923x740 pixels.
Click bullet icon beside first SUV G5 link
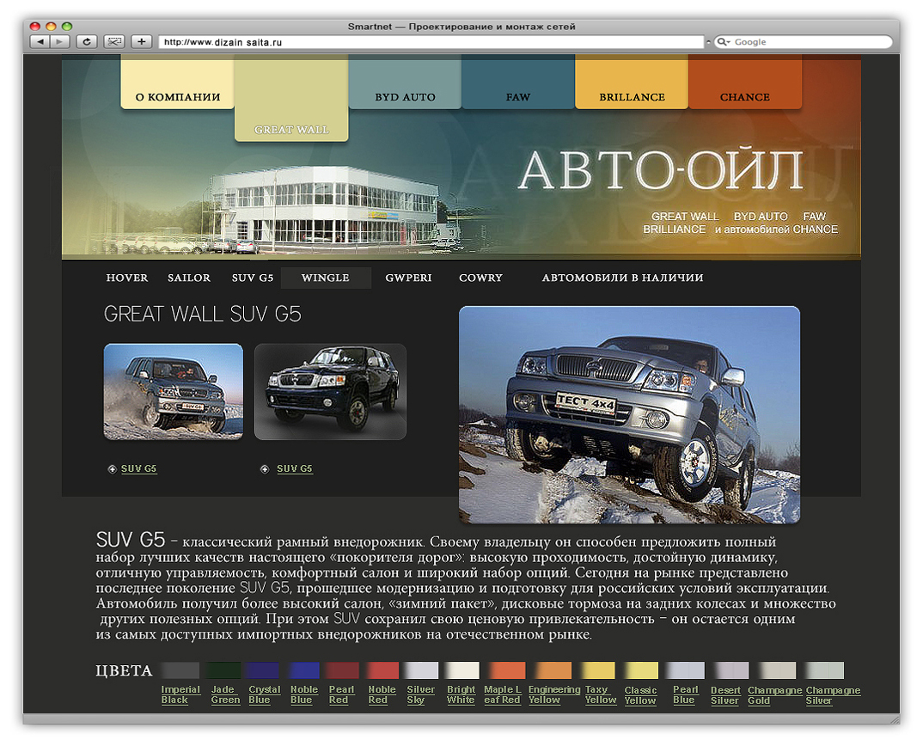(112, 469)
